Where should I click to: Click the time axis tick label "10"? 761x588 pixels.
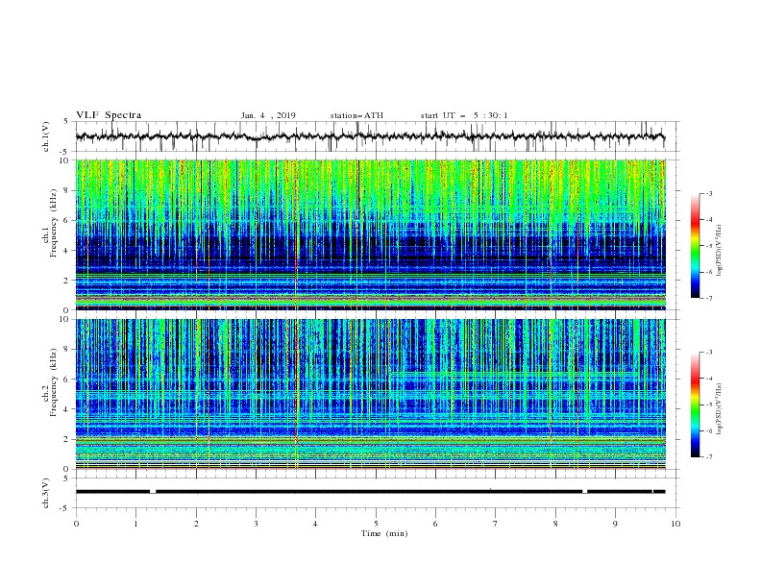pyautogui.click(x=675, y=524)
